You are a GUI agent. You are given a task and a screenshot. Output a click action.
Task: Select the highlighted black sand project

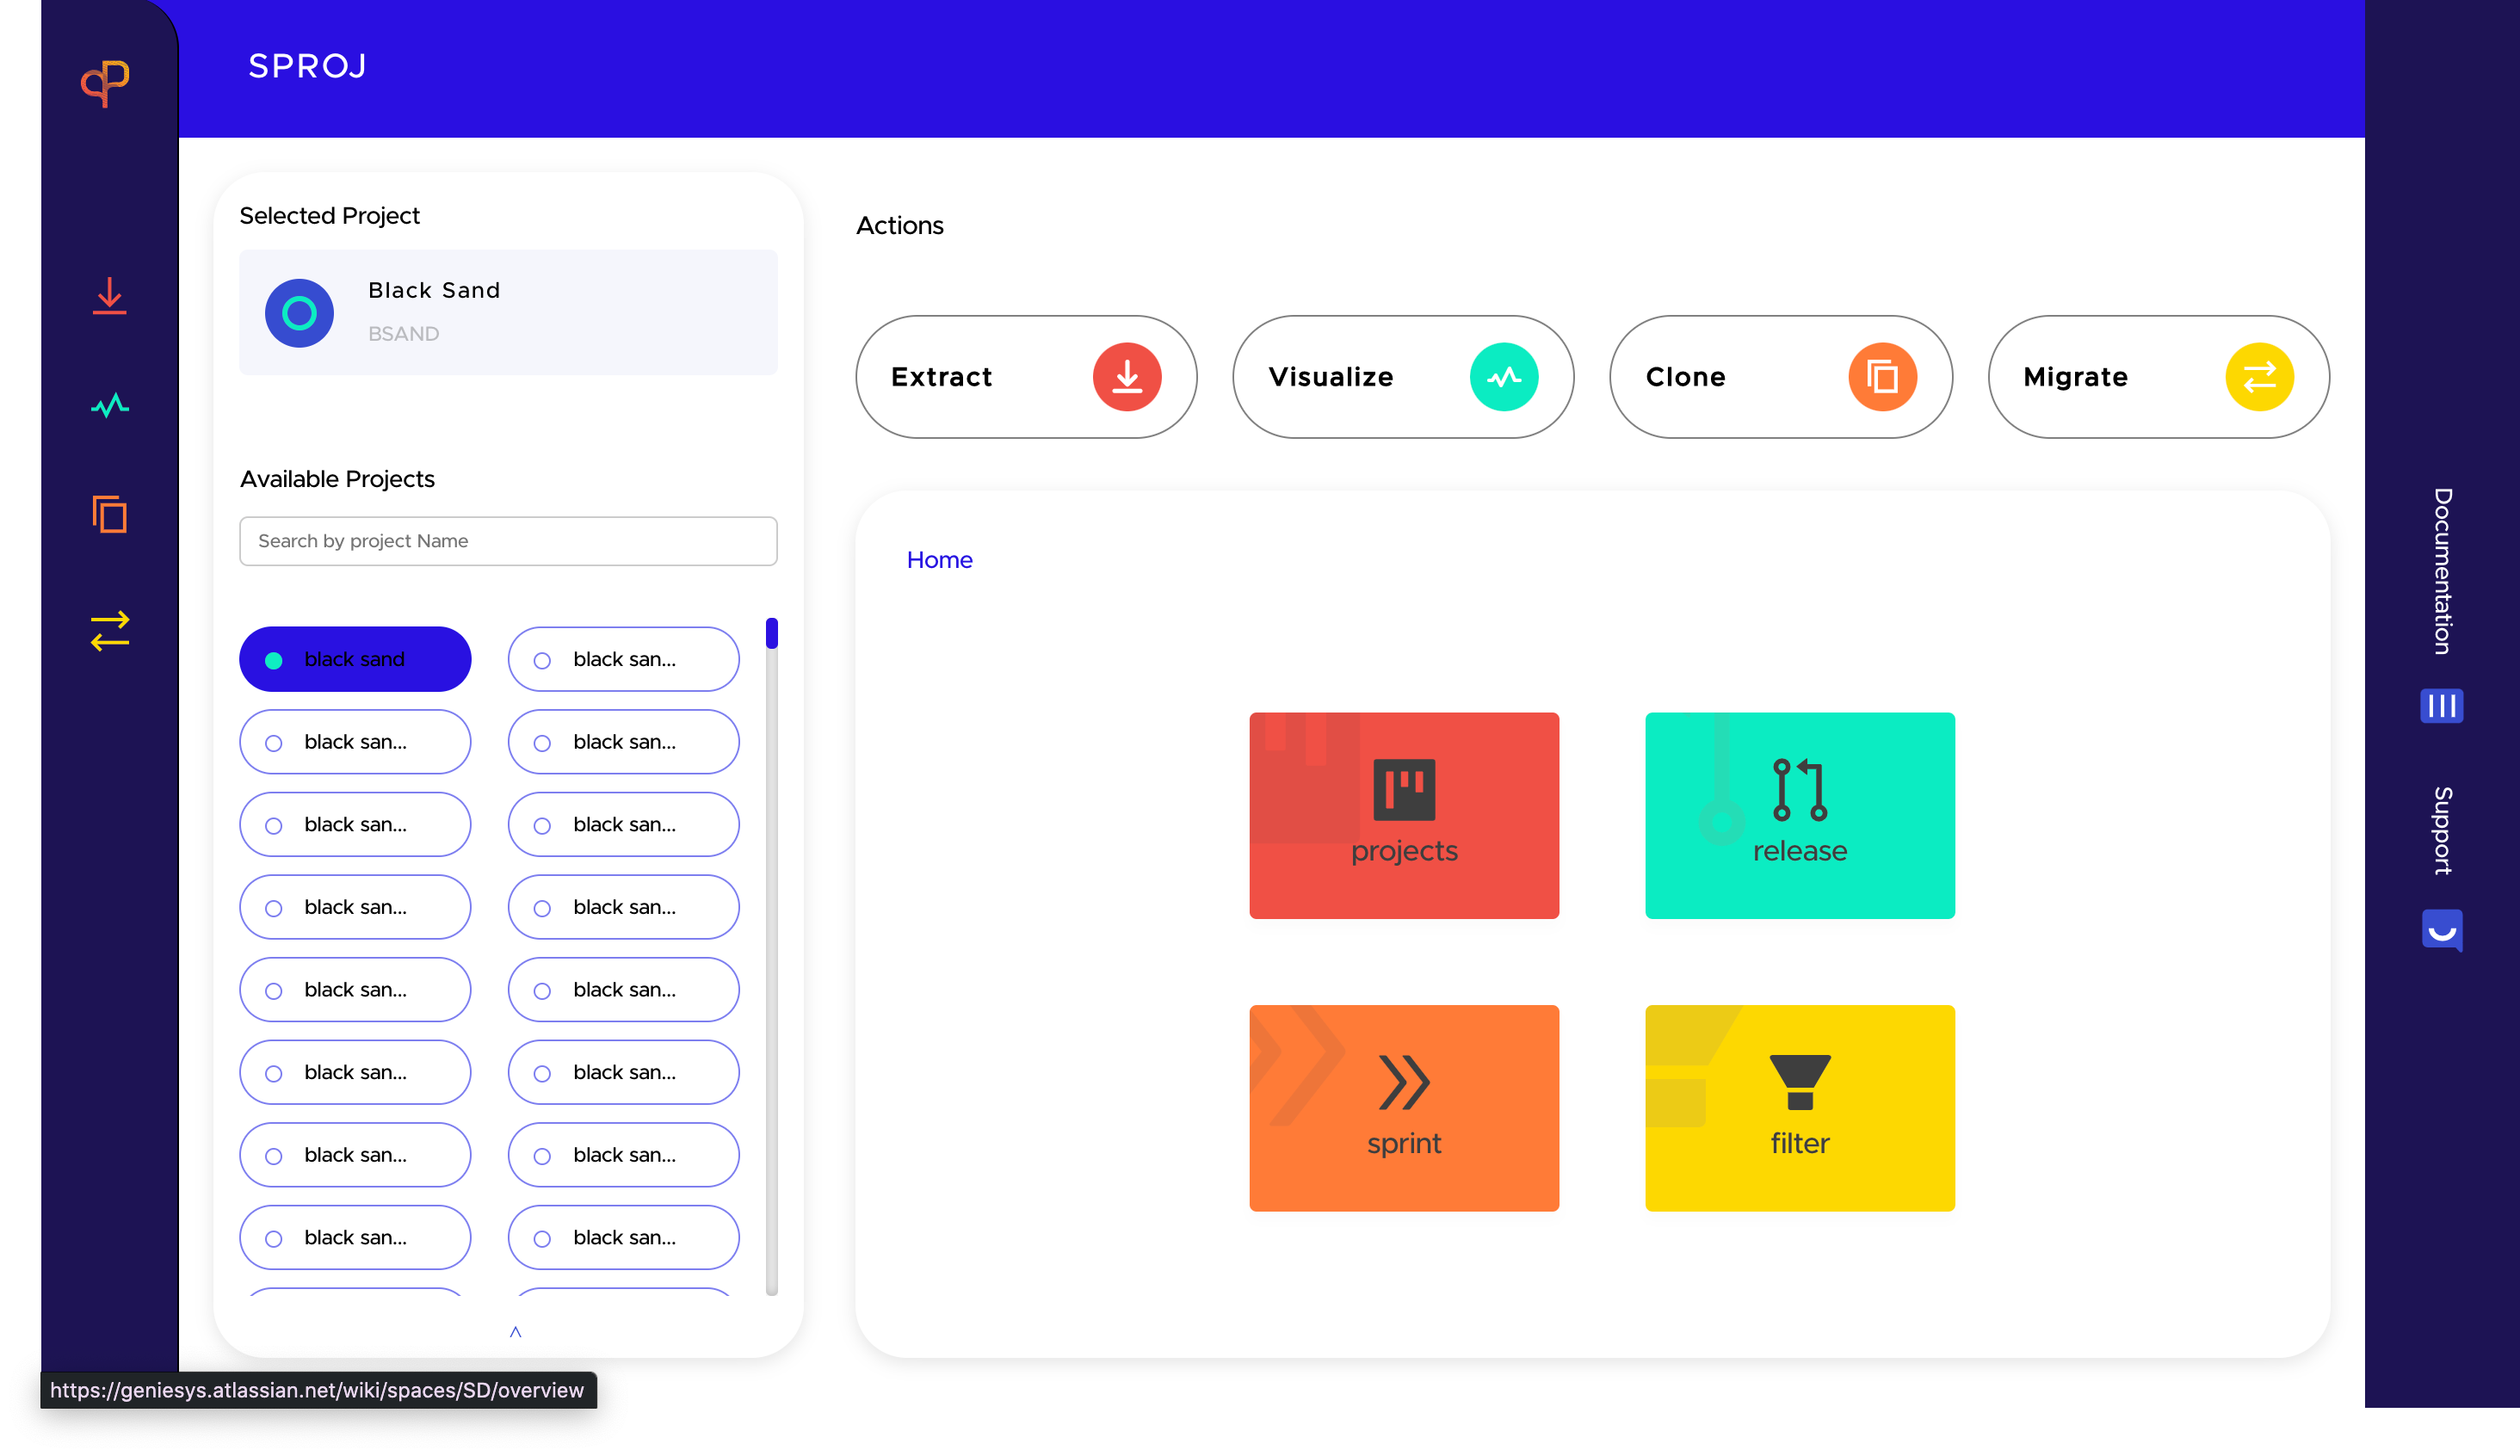[355, 659]
